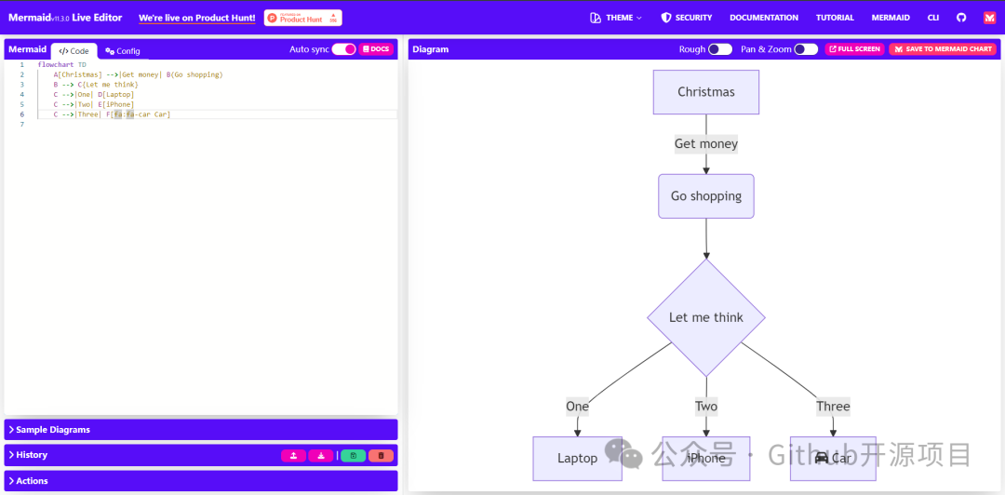Click code line with E[iPhone]
1005x495 pixels.
(x=94, y=104)
